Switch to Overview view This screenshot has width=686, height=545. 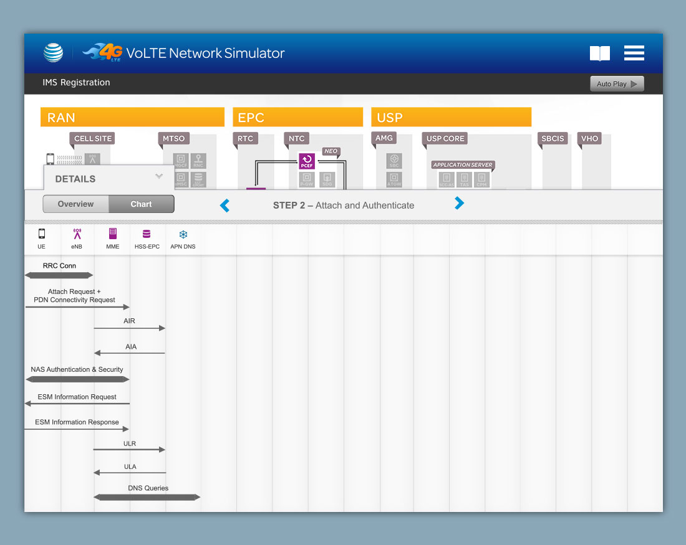pos(75,204)
